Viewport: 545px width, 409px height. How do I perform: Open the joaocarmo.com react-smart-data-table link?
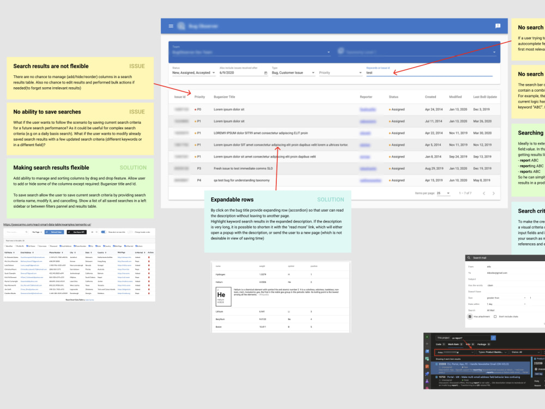tap(47, 225)
